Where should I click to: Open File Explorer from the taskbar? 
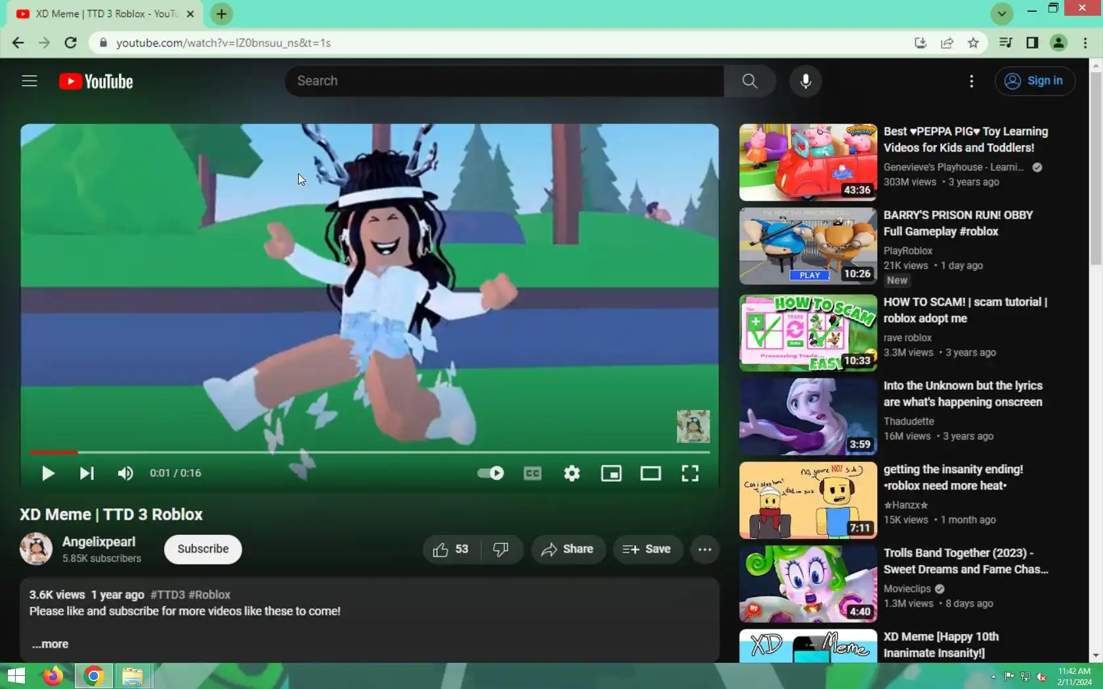click(x=133, y=676)
